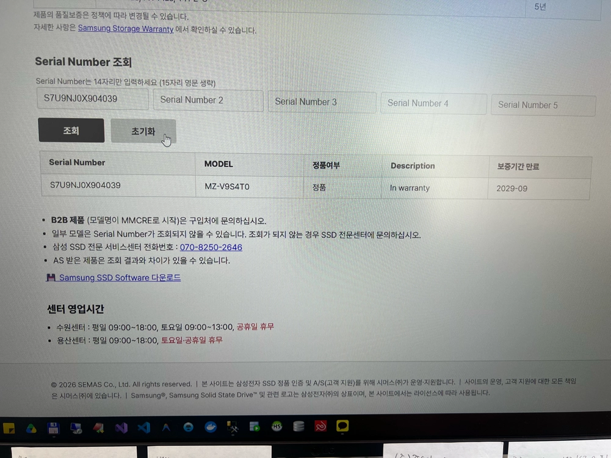Click the 용산센터 hours line
The width and height of the screenshot is (611, 458).
140,340
